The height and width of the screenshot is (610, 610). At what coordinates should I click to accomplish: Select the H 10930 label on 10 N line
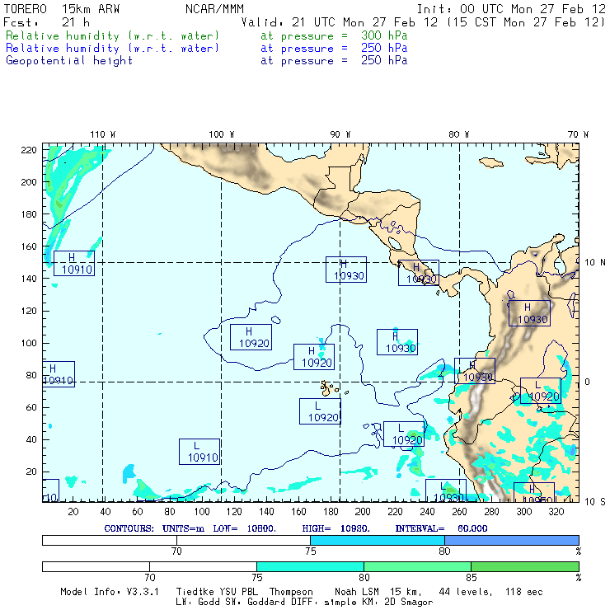[x=345, y=270]
